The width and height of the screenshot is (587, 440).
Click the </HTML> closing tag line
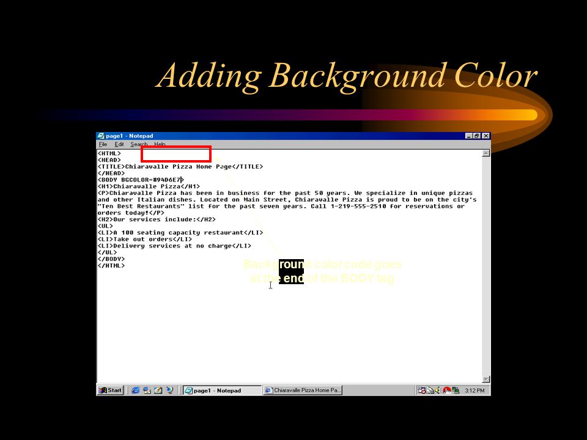(x=111, y=266)
